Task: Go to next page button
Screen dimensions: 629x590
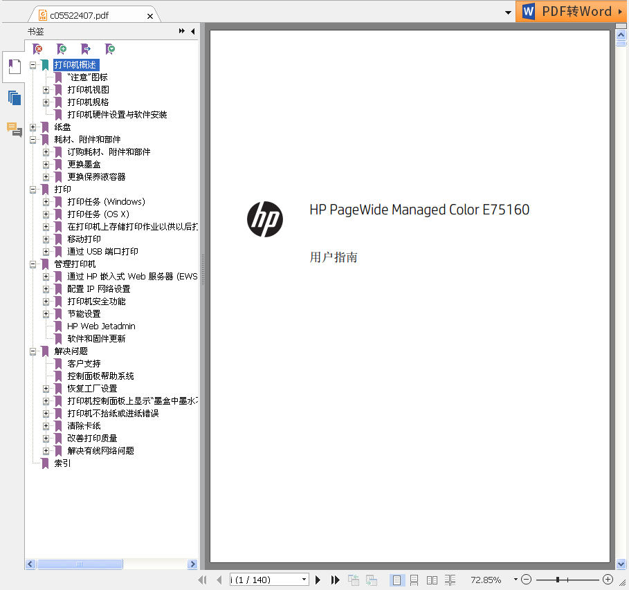Action: [x=318, y=580]
